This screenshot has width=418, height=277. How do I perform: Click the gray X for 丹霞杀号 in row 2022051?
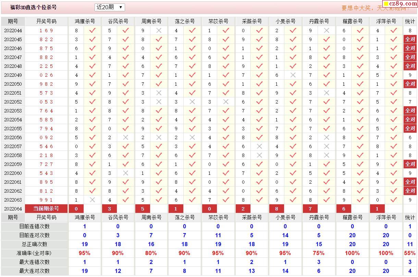point(327,93)
